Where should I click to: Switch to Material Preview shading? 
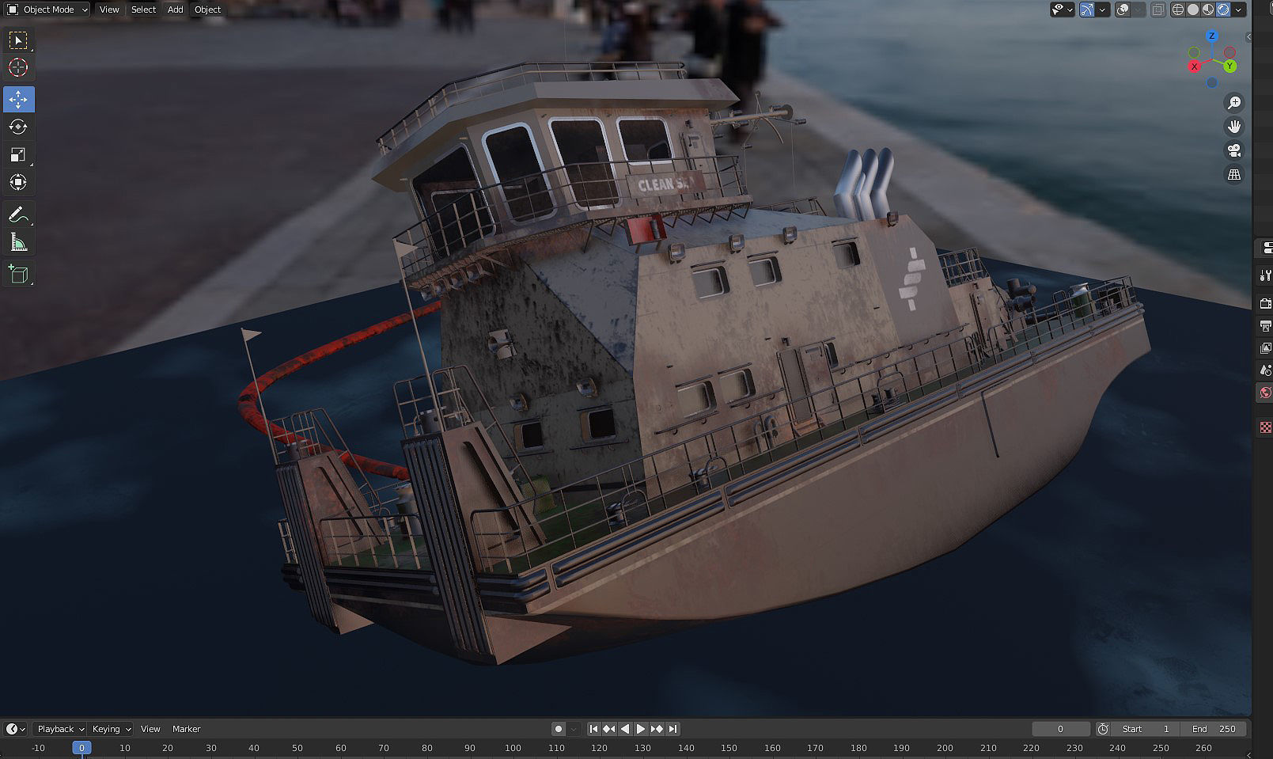click(1208, 9)
